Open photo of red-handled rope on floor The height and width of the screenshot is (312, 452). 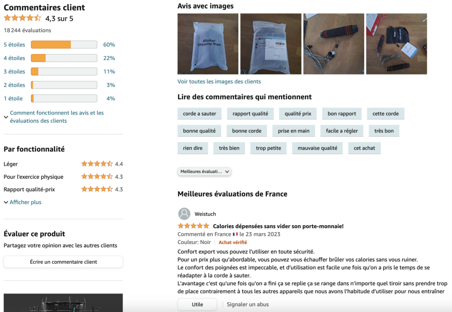tap(333, 44)
